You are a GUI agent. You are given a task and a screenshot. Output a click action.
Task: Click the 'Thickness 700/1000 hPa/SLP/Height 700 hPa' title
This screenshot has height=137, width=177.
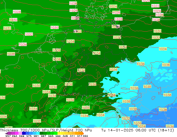[46, 130]
